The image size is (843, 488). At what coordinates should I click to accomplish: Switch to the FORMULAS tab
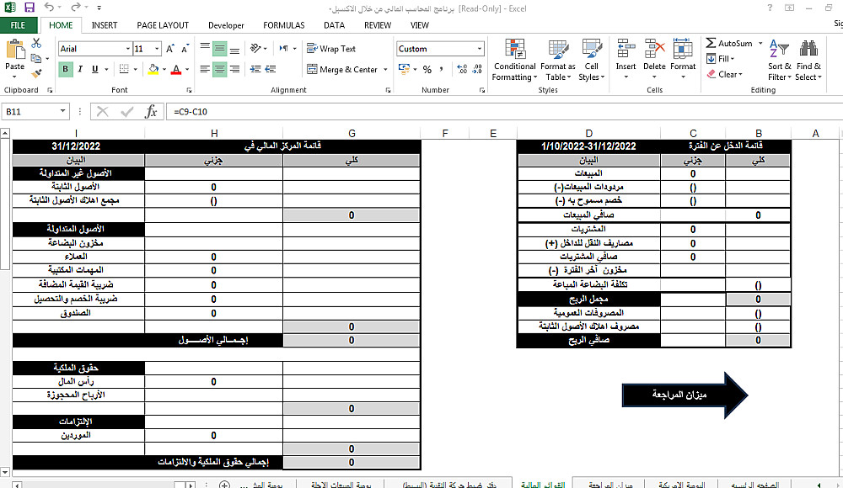tap(284, 25)
